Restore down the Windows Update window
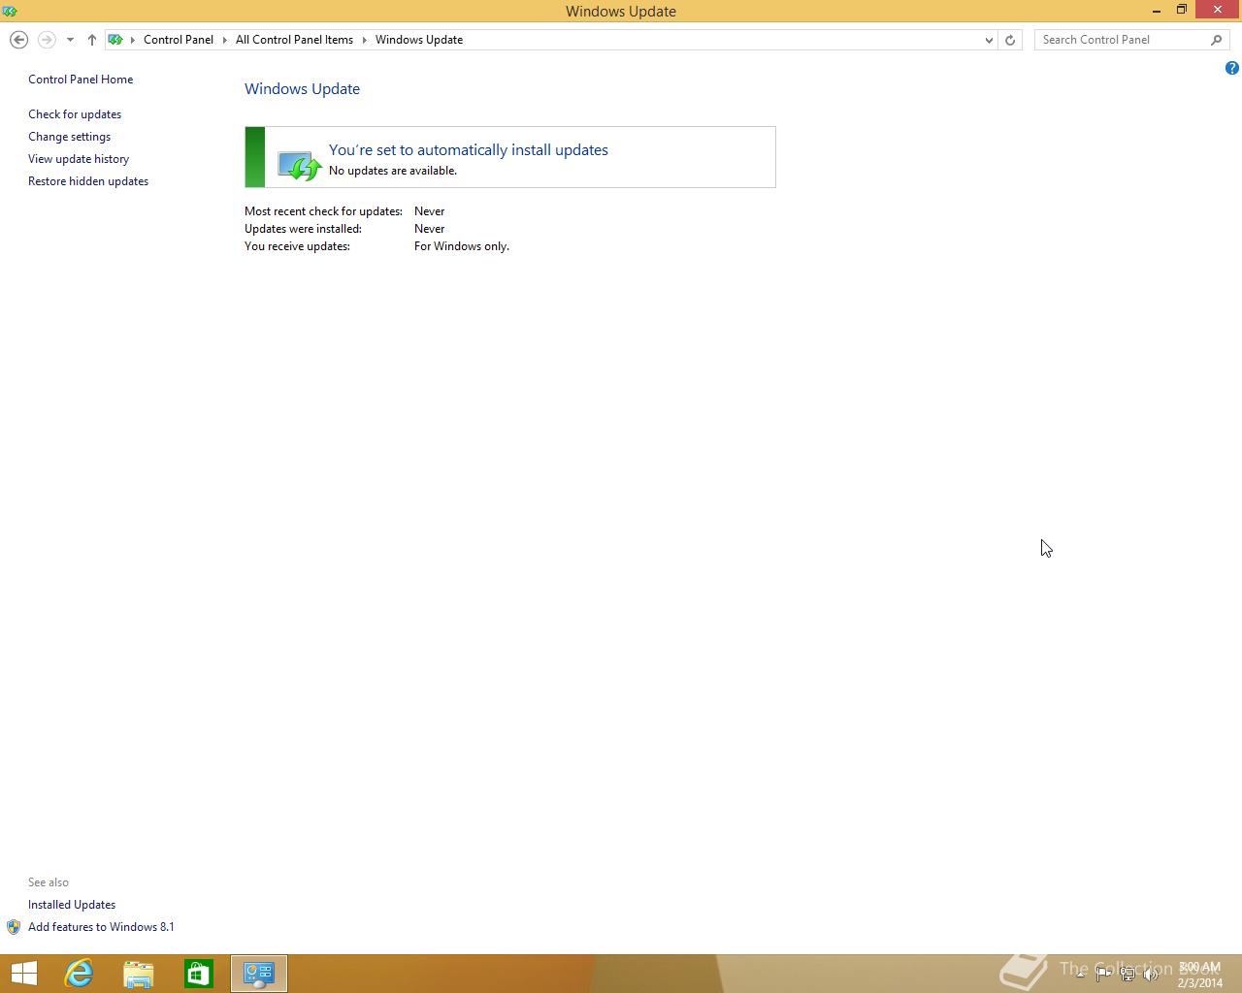Viewport: 1242px width, 993px height. 1182,11
